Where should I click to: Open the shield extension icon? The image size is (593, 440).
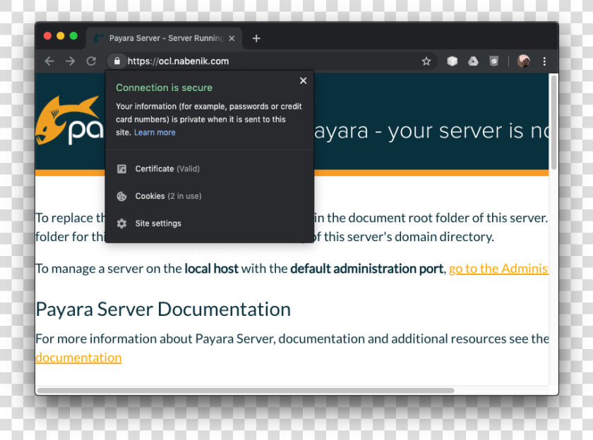pyautogui.click(x=493, y=61)
